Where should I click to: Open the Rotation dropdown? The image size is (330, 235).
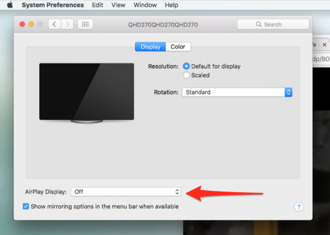pyautogui.click(x=237, y=92)
